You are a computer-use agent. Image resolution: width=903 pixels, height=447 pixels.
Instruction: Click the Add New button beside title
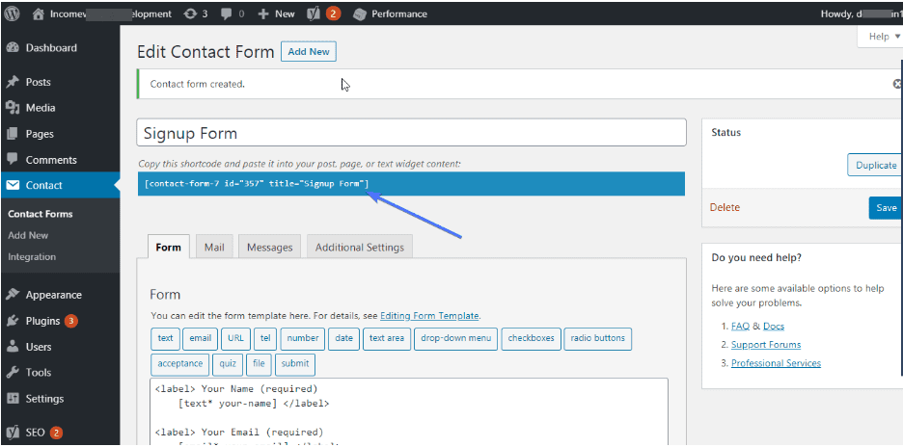309,51
